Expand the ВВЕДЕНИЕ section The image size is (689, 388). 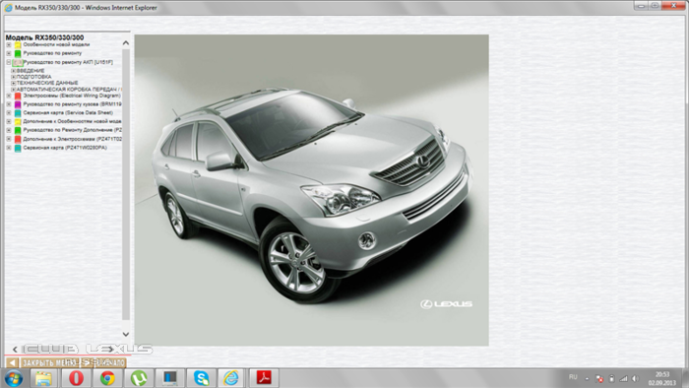click(x=13, y=71)
